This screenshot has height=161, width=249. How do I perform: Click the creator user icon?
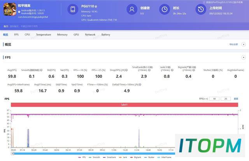click(x=132, y=9)
